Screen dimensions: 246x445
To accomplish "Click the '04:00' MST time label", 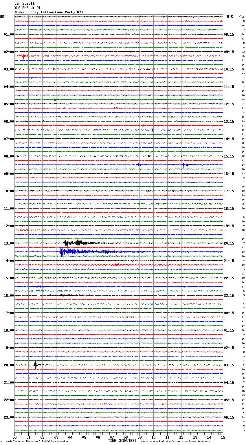I will point(9,87).
